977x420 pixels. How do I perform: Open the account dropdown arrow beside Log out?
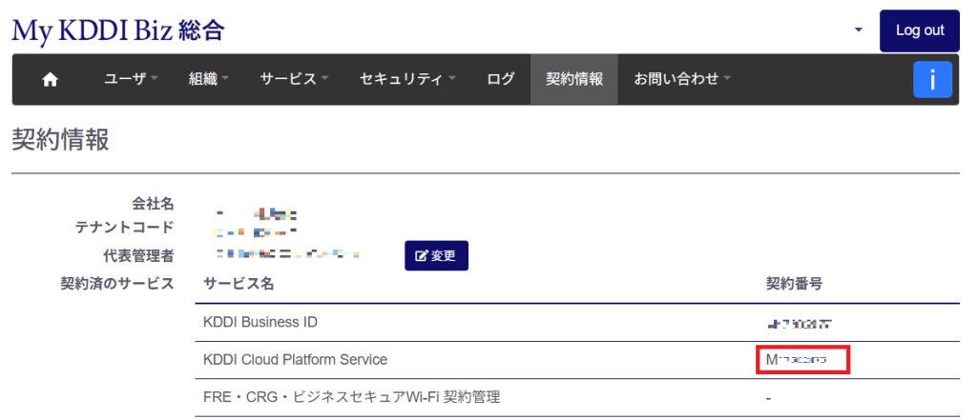[859, 30]
